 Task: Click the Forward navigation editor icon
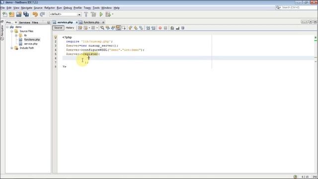tap(93, 28)
